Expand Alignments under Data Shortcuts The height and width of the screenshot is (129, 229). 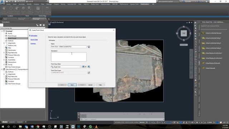click(4, 74)
